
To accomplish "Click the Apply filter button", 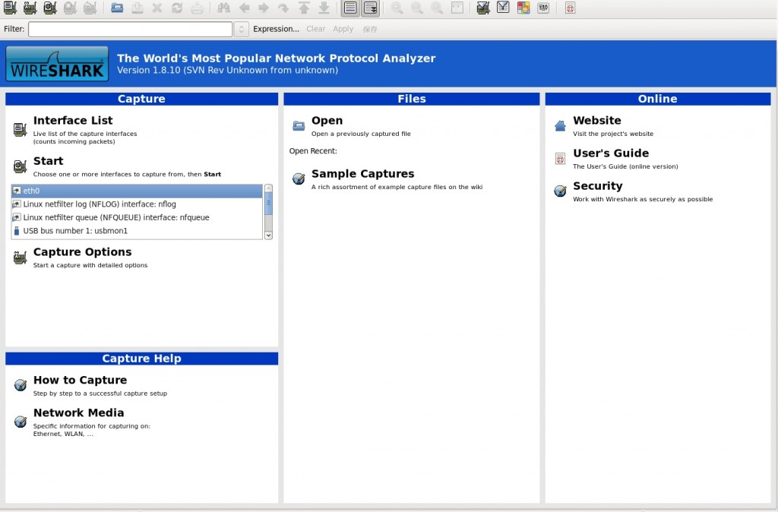I will pyautogui.click(x=343, y=30).
